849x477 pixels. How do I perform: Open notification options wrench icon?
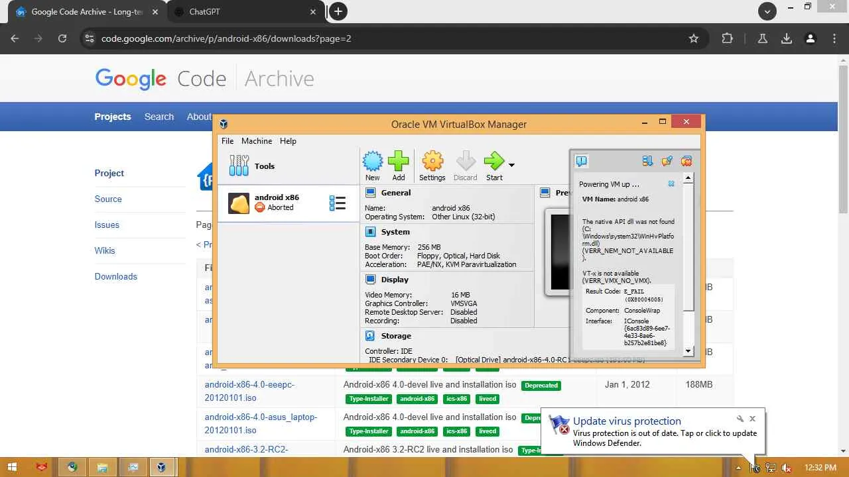pyautogui.click(x=740, y=419)
